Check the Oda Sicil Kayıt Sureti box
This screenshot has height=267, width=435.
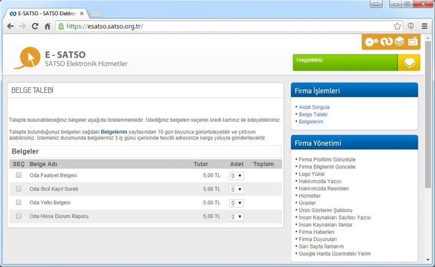tap(18, 189)
